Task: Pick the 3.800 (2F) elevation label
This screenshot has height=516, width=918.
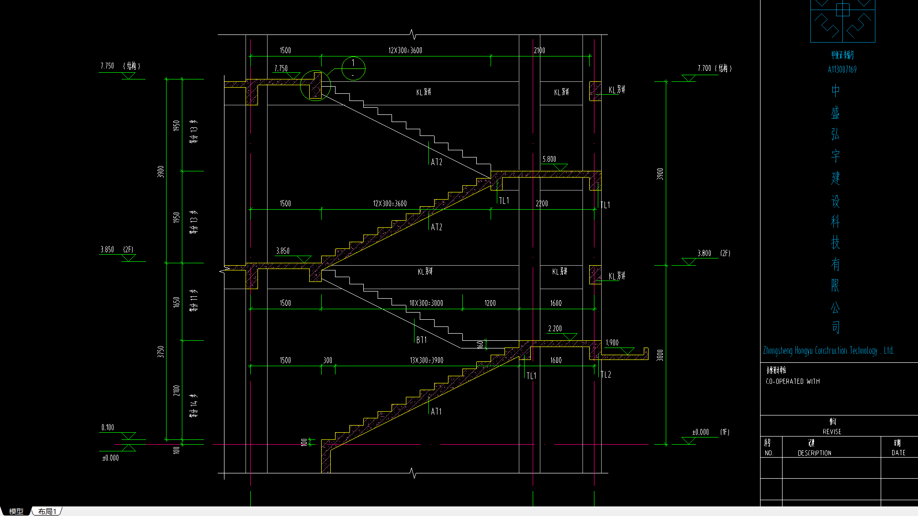Action: pyautogui.click(x=714, y=253)
